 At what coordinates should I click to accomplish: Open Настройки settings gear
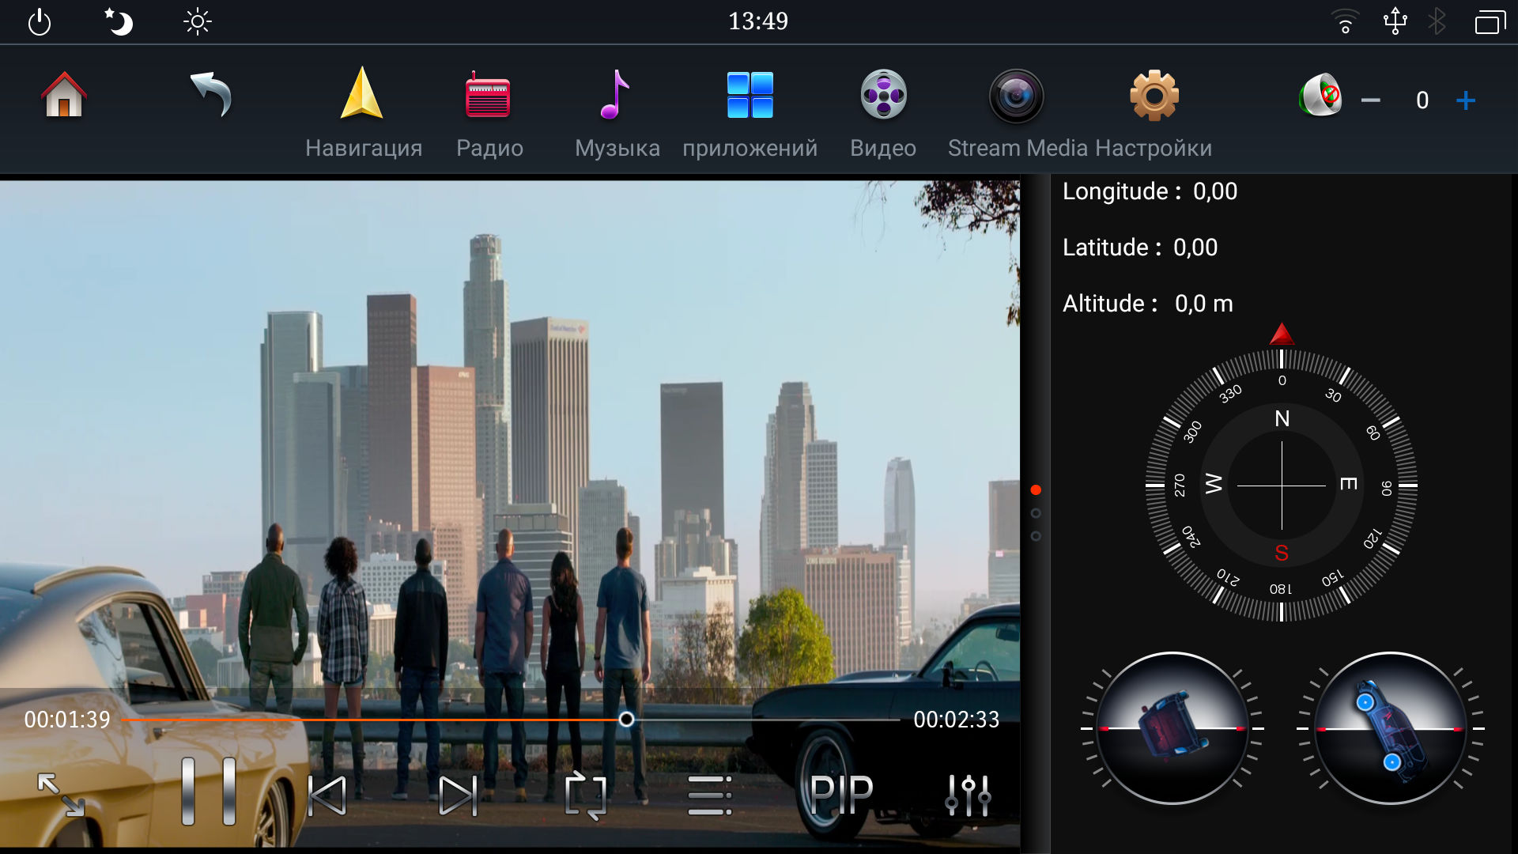tap(1154, 113)
